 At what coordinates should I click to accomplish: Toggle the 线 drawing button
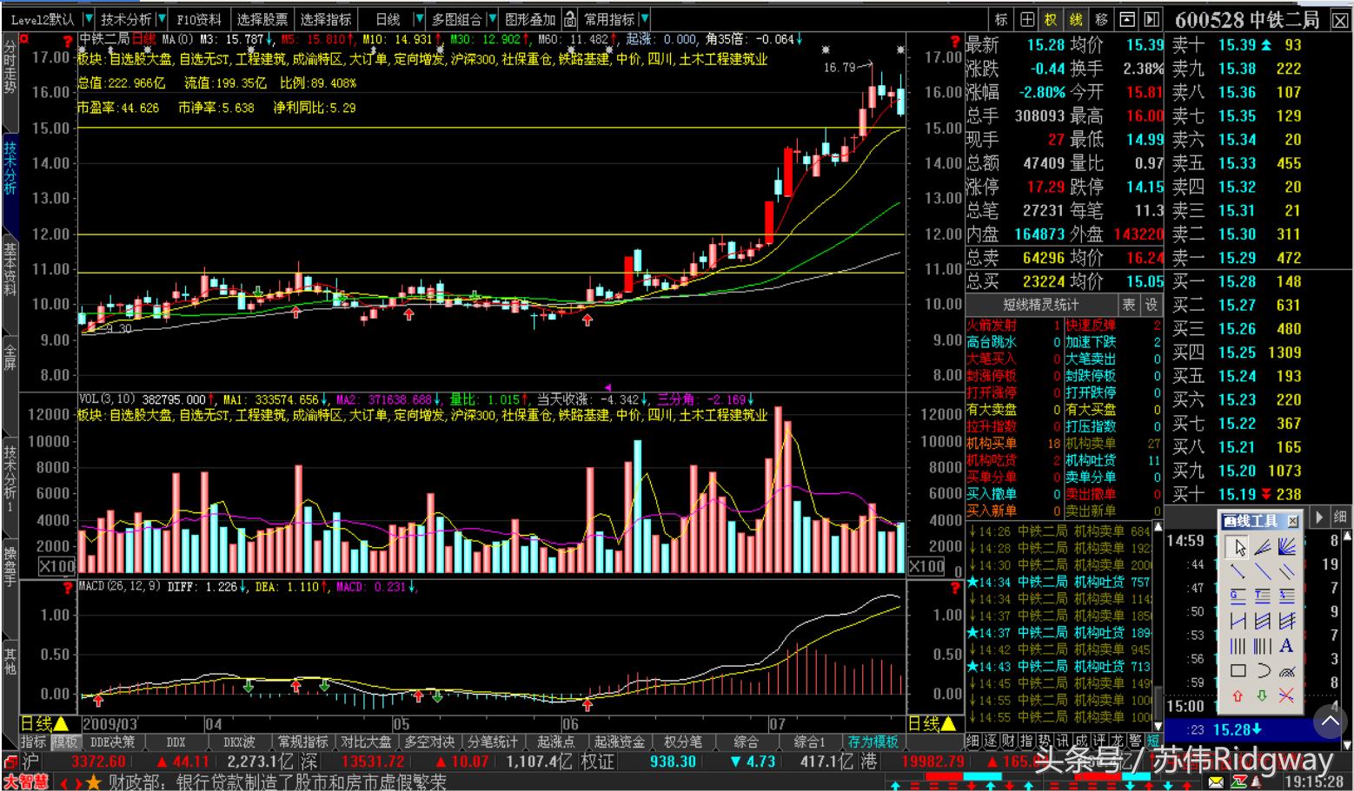pos(1077,19)
